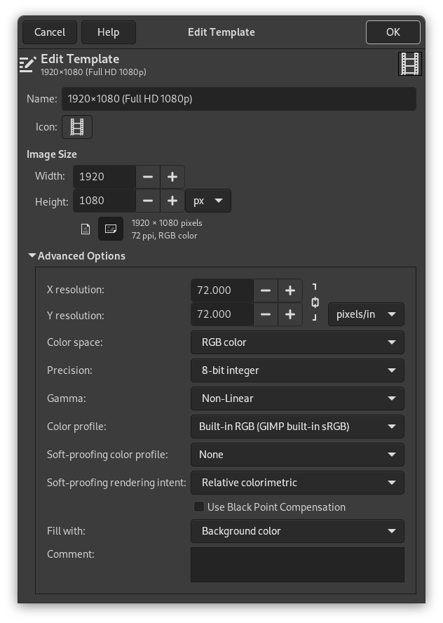Viewport: 443px width, 623px height.
Task: Collapse the Advanced Options section
Action: coord(32,256)
